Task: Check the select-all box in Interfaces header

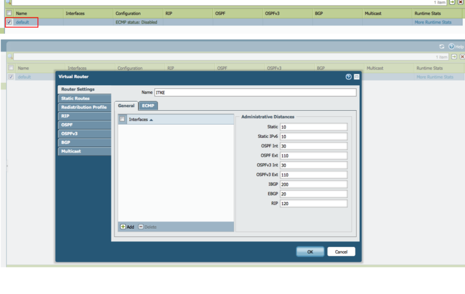Action: tap(122, 119)
